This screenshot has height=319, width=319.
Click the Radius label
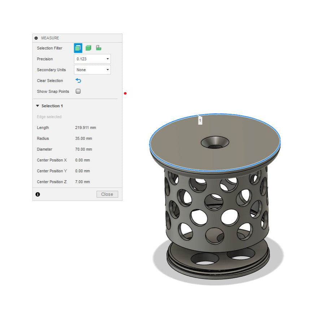43,138
